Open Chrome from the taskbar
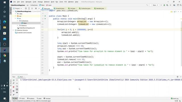The width and height of the screenshot is (182, 102). click(x=5, y=56)
